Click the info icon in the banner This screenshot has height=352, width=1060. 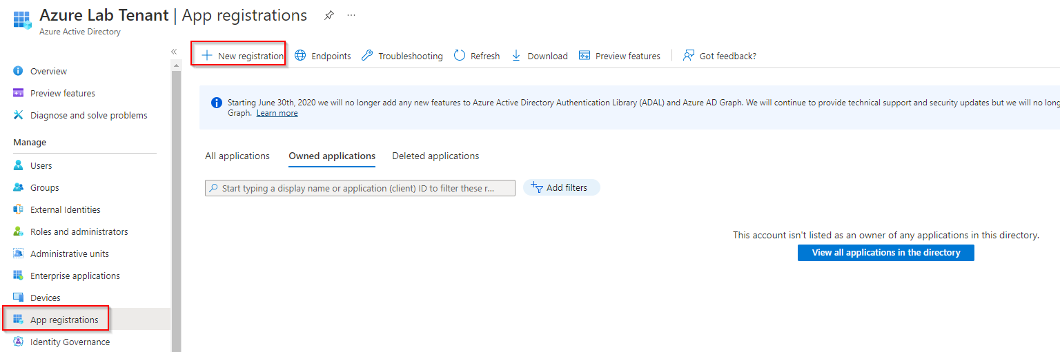point(216,103)
